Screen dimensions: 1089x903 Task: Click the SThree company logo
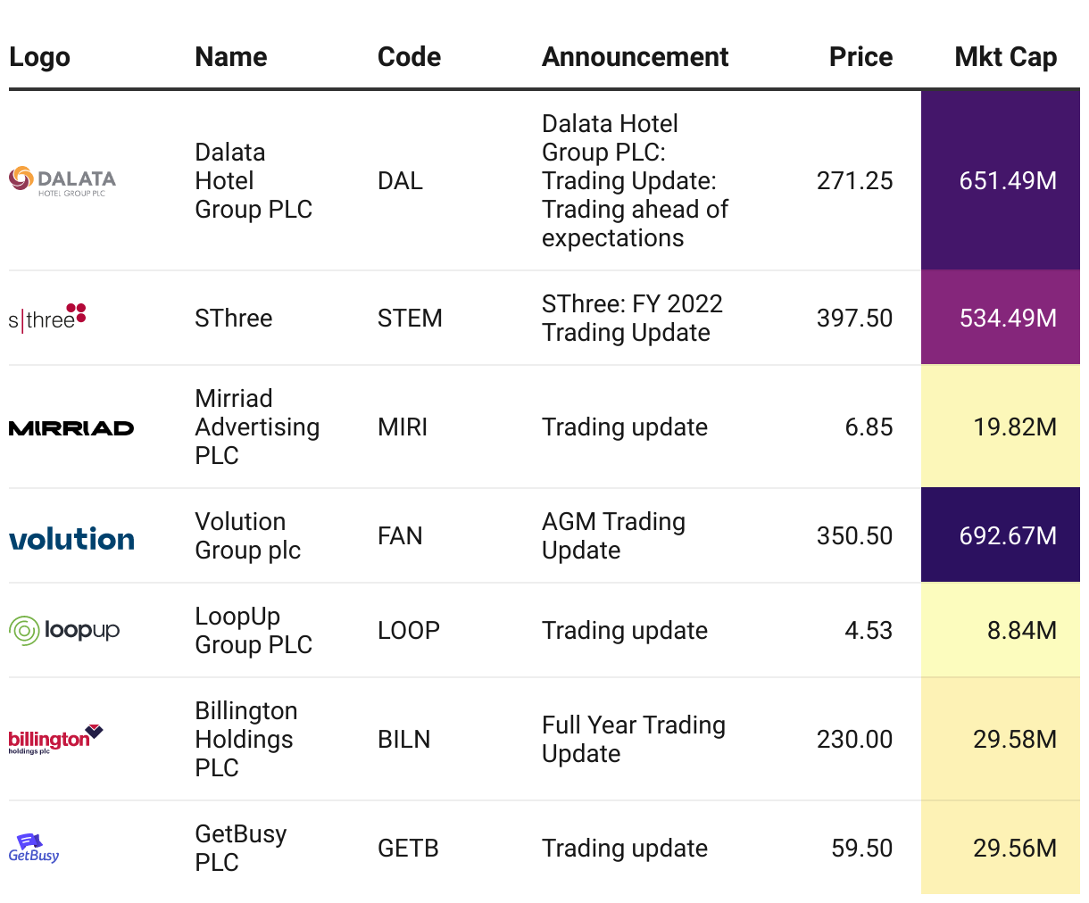[47, 318]
